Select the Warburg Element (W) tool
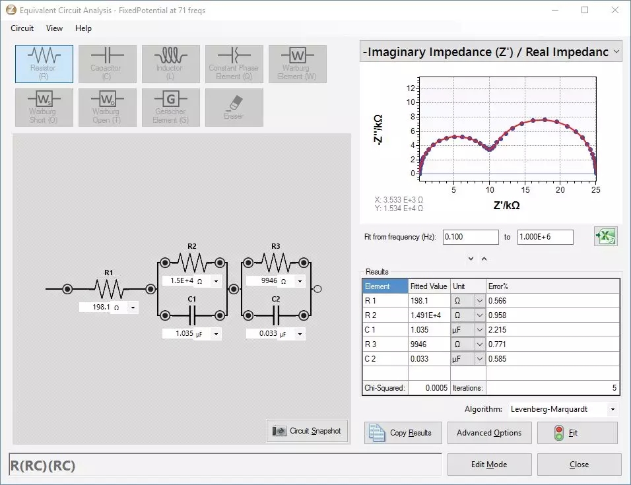The image size is (631, 485). (297, 64)
